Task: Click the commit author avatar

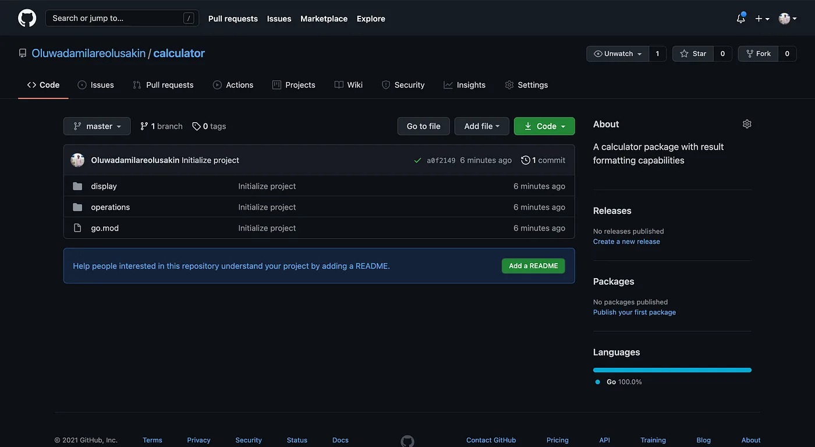Action: 77,160
